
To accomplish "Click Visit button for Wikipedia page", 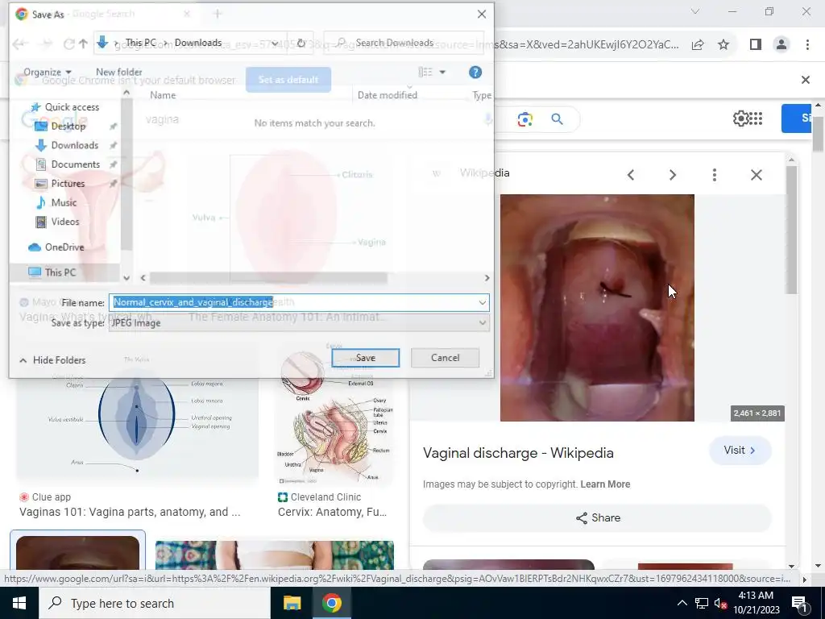I will click(740, 451).
